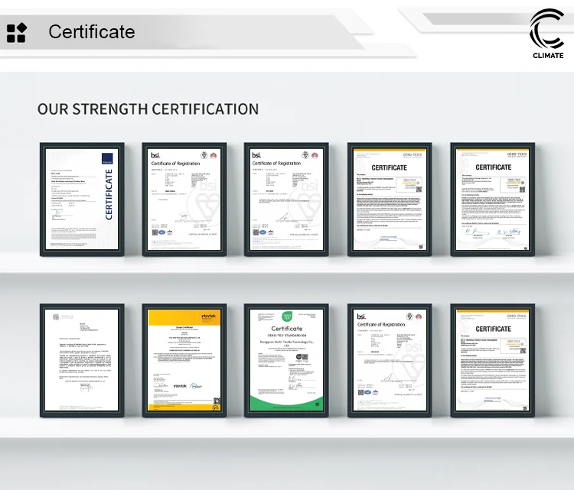This screenshot has height=490, width=574.
Task: Open the bsi Certificate of Registration on the bottom shelf
Action: point(390,360)
